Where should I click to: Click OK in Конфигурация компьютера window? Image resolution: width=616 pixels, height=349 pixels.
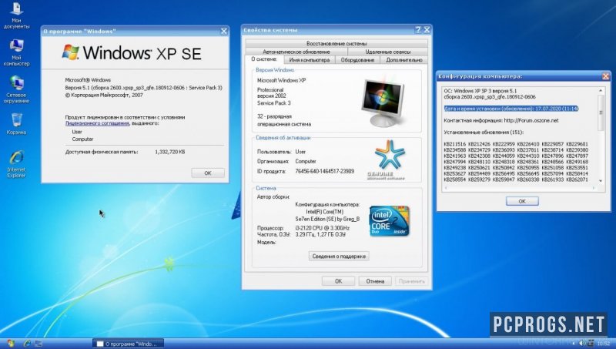(522, 201)
